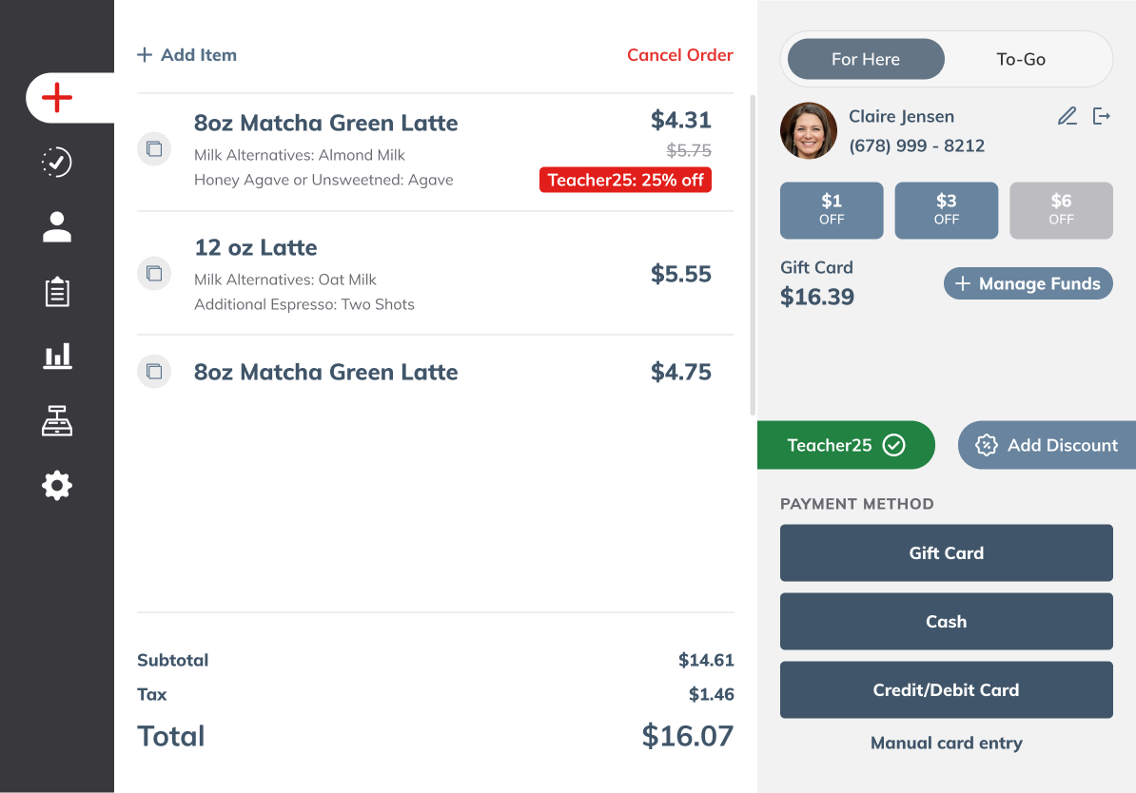Add a new item to the order

[x=186, y=54]
